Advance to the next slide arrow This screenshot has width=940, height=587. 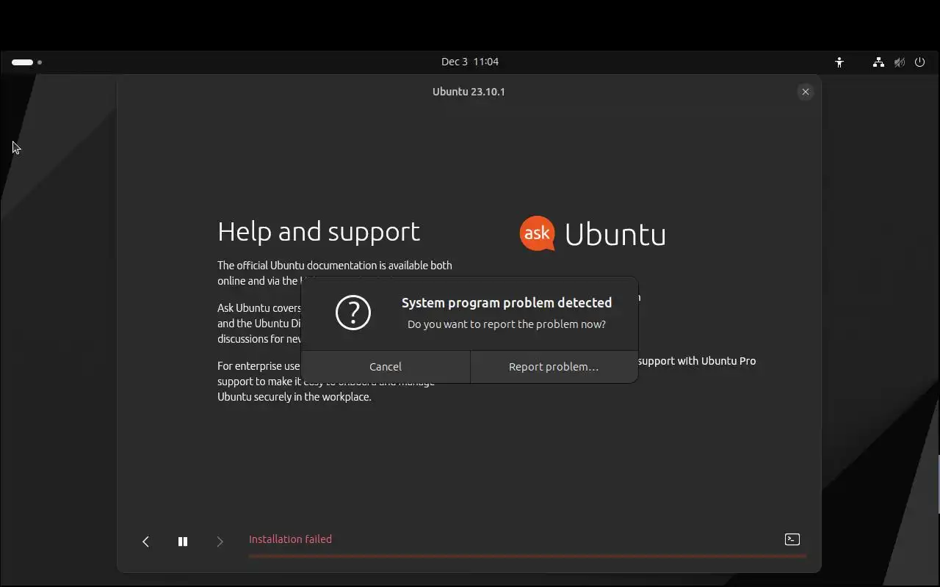(x=220, y=542)
